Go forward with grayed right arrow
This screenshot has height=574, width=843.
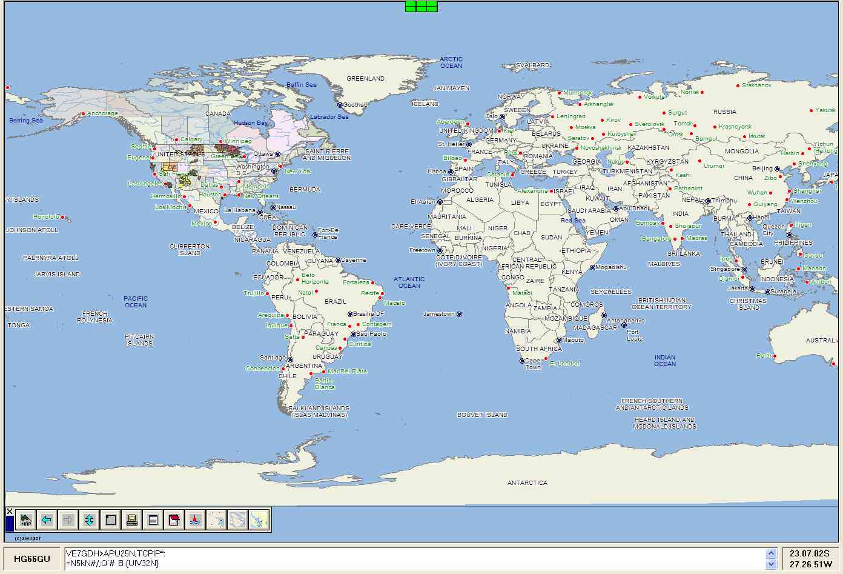click(x=68, y=519)
